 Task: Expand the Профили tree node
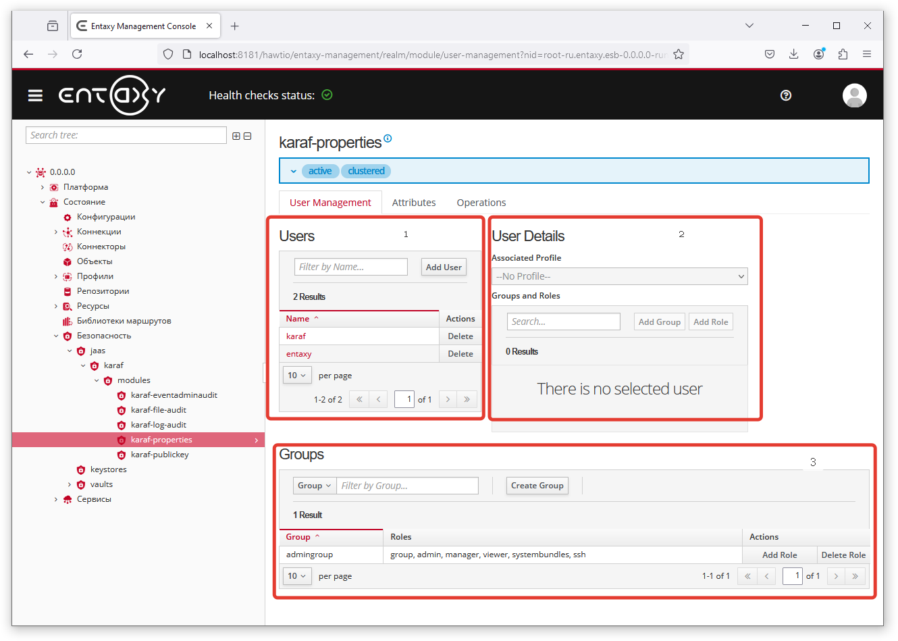tap(56, 276)
